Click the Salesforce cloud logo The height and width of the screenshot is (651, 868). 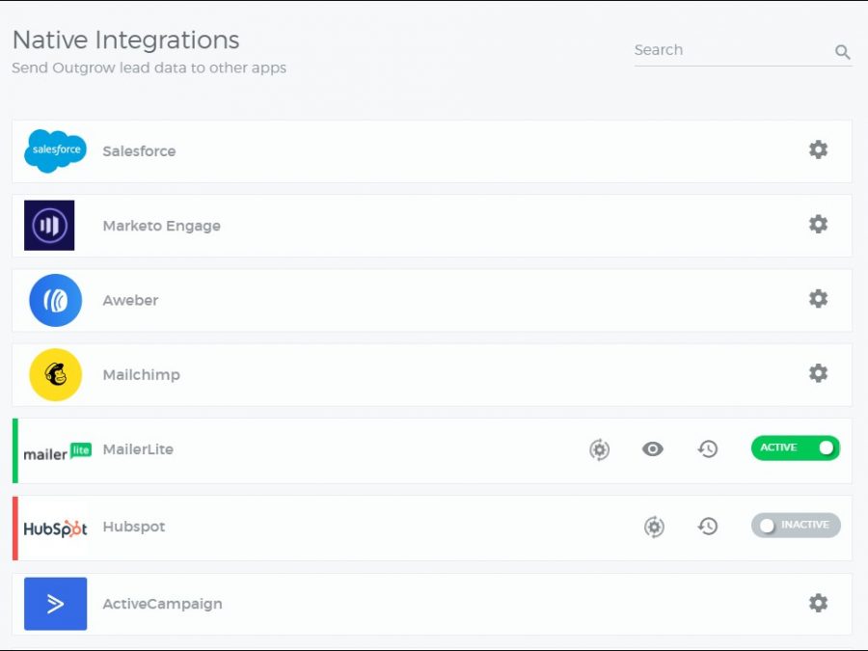tap(55, 150)
